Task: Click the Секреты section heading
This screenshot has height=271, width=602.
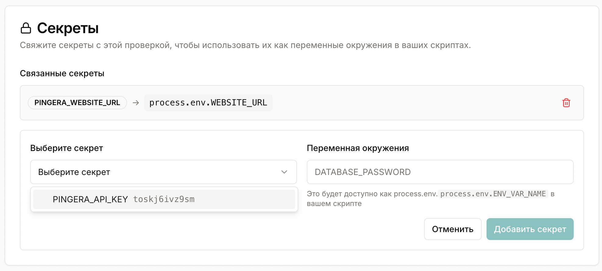Action: (x=68, y=28)
